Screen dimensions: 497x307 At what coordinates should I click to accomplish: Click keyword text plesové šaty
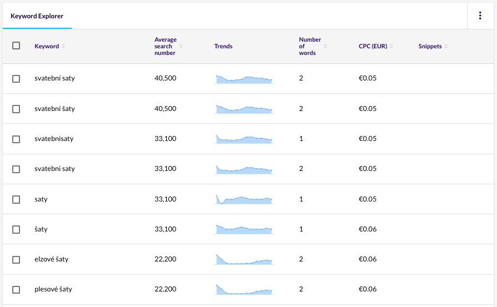point(53,289)
